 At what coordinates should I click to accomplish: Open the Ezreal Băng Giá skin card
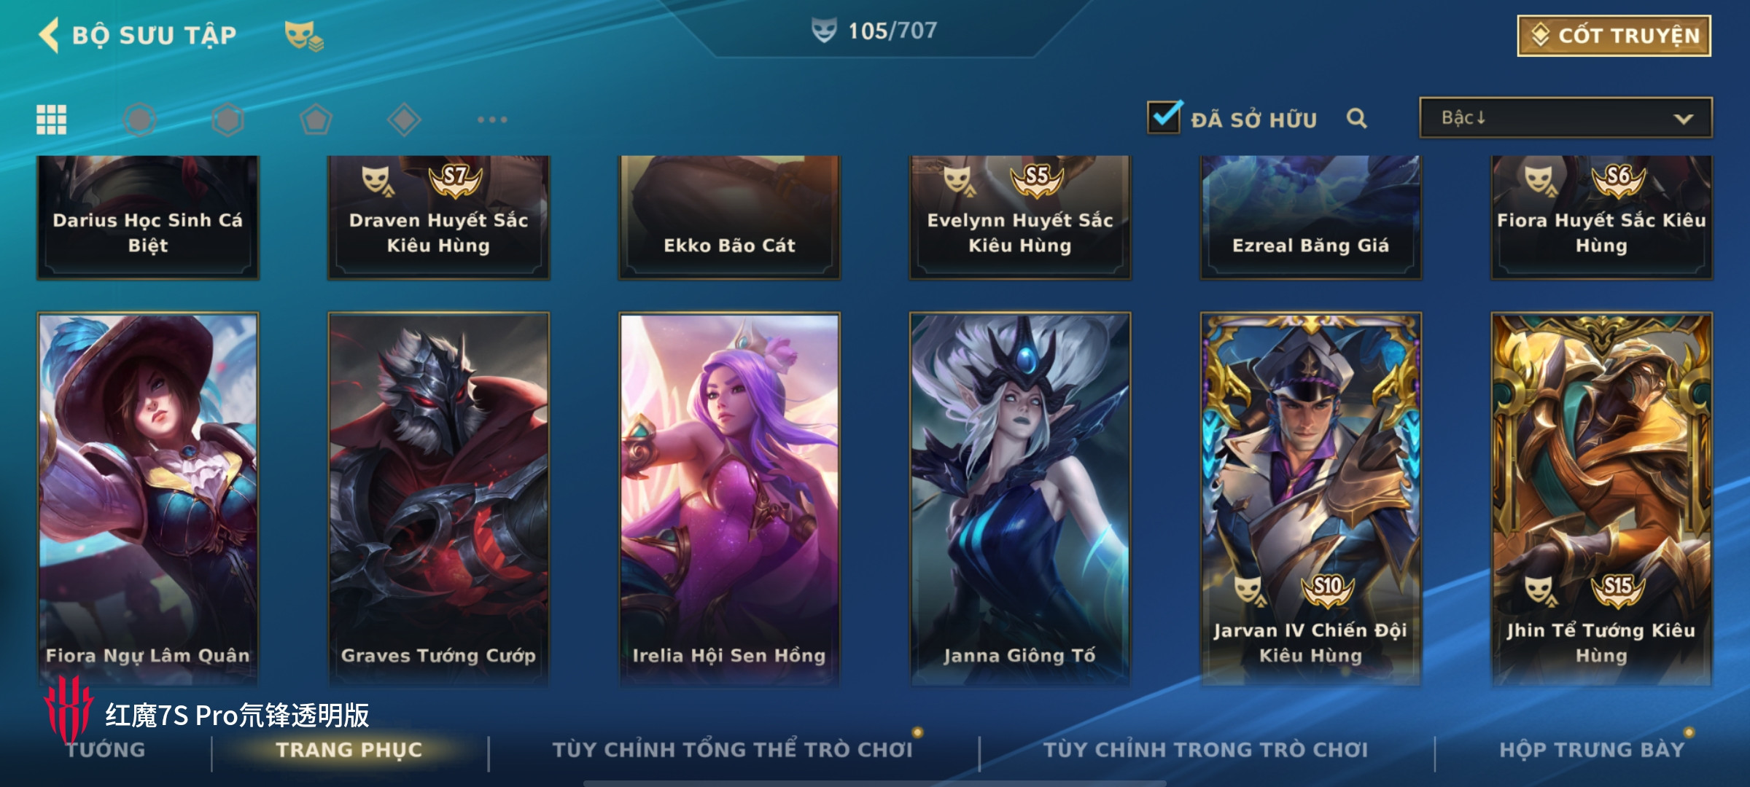pos(1311,217)
